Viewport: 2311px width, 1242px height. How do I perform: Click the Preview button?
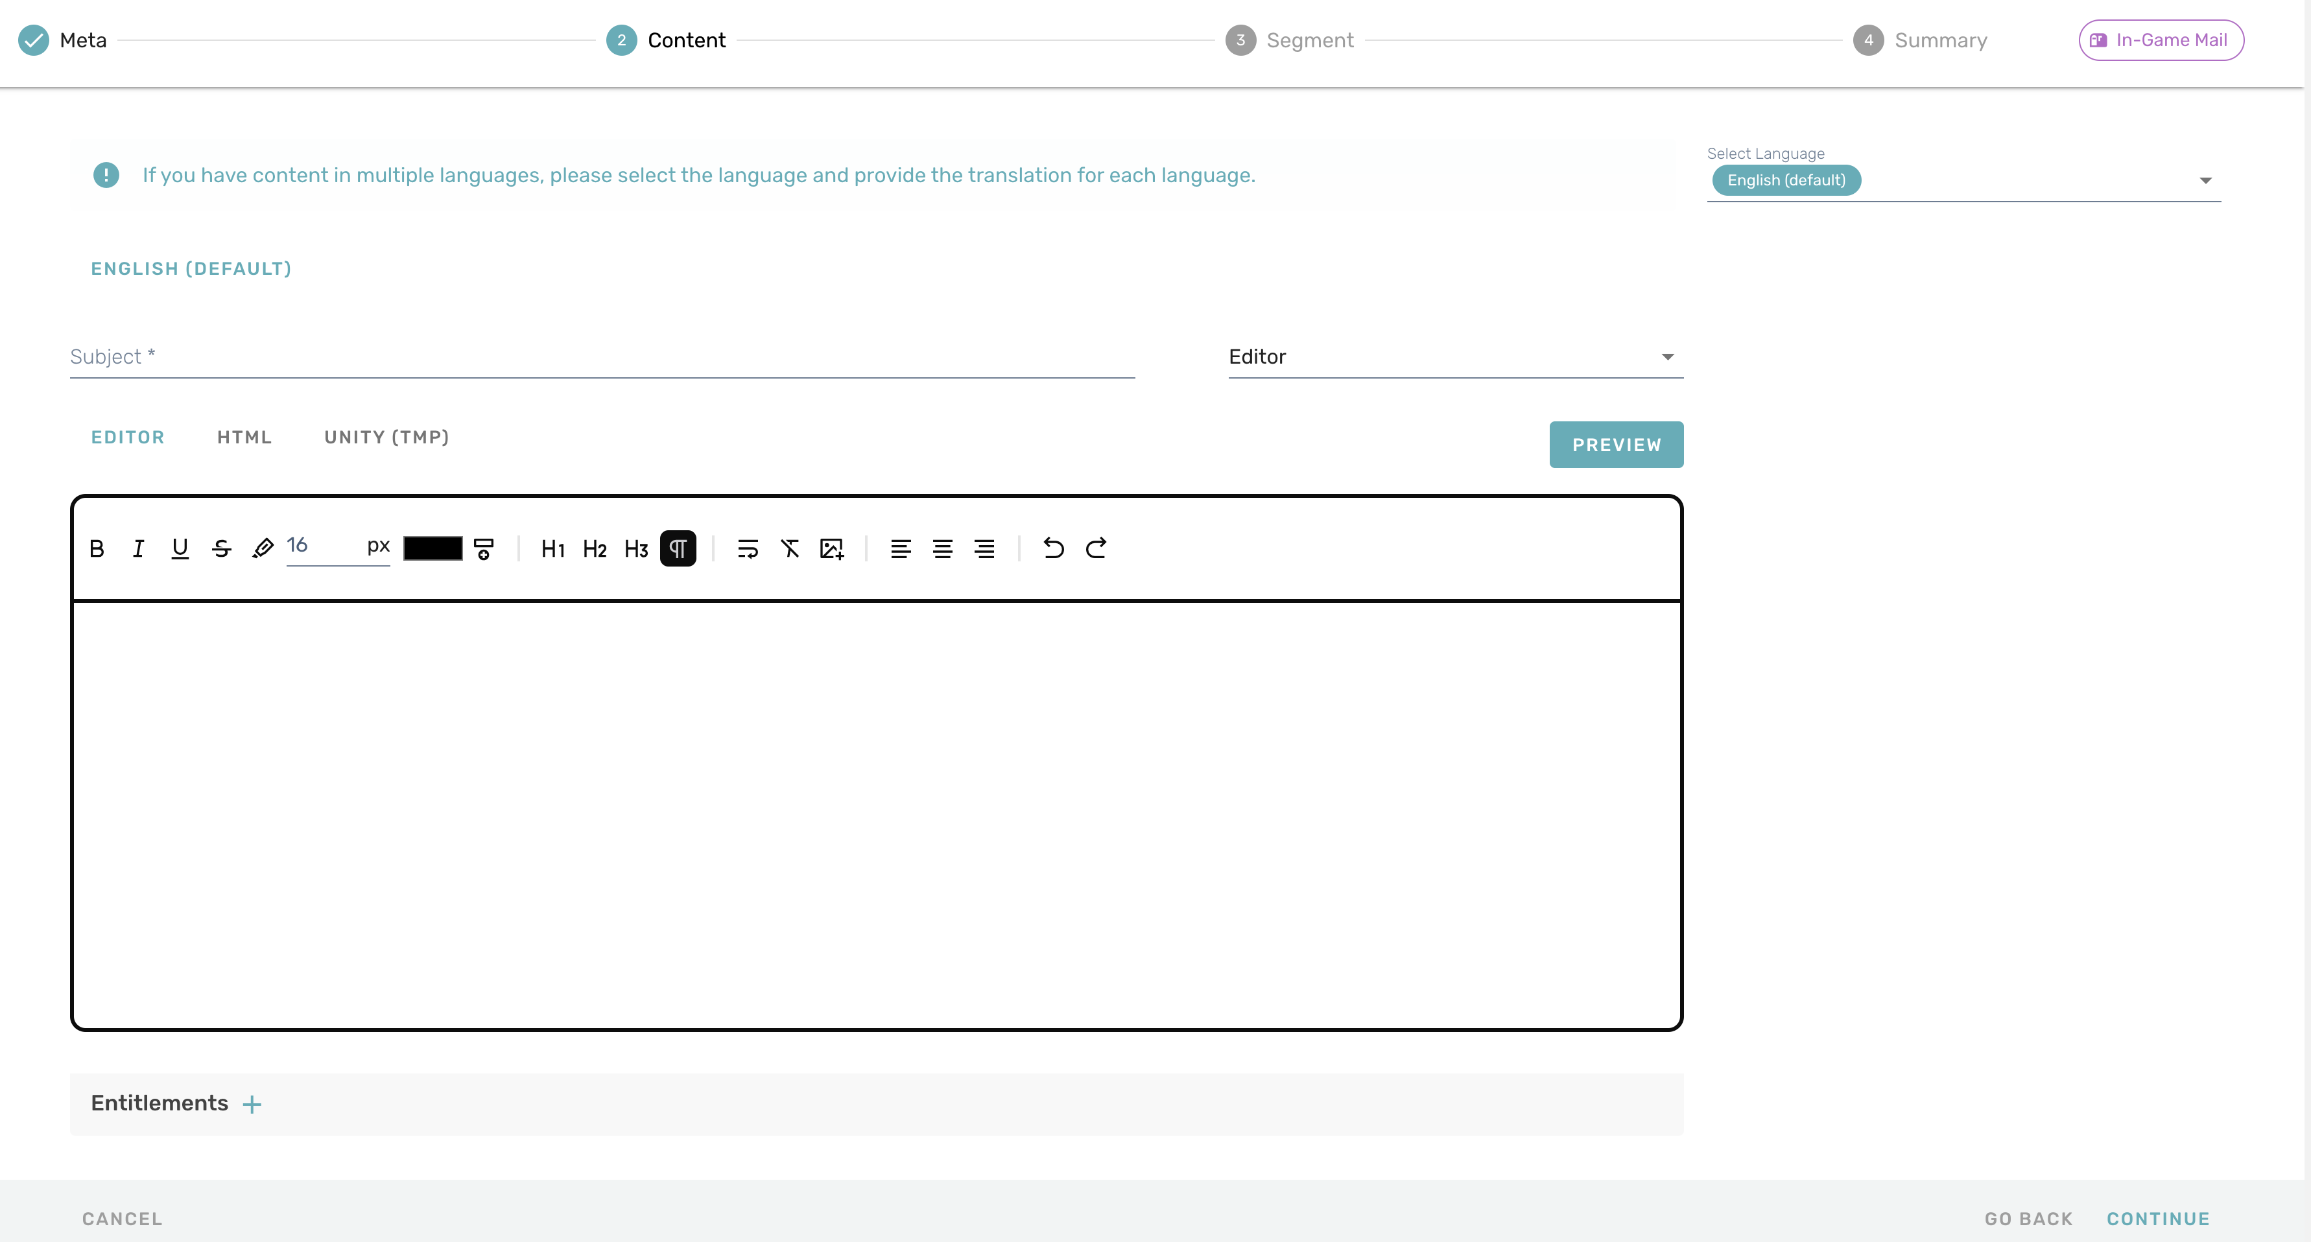pos(1616,445)
